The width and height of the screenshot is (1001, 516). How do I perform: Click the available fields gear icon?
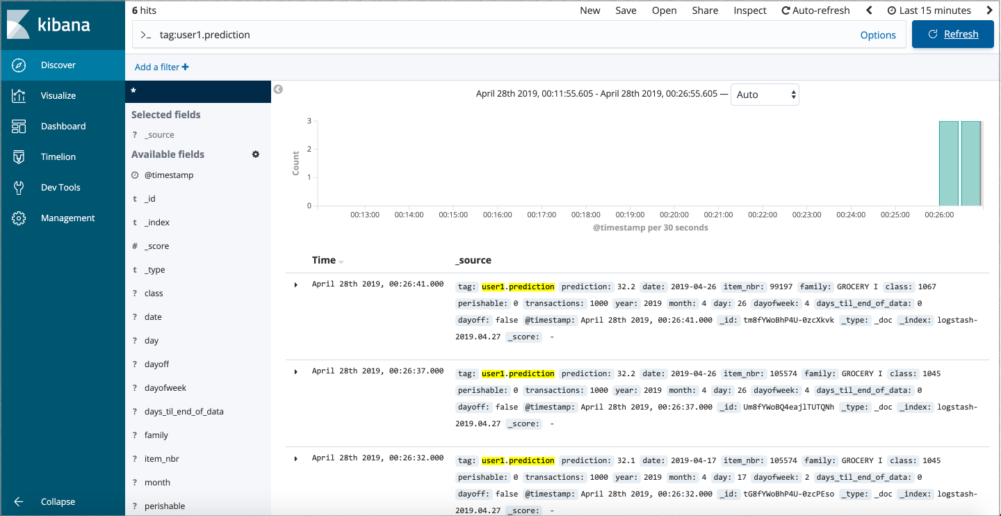tap(256, 154)
